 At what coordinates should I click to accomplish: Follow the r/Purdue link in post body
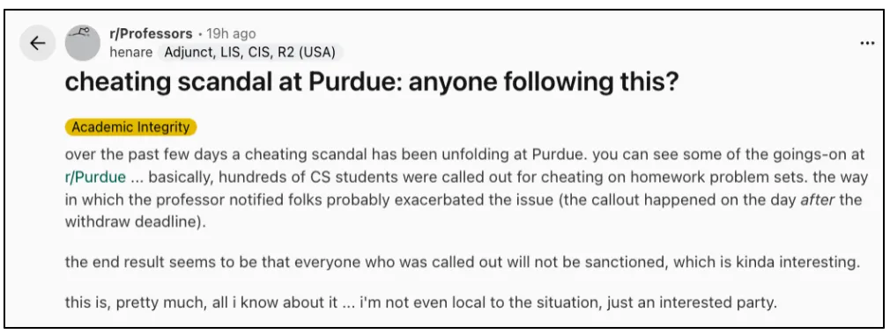[x=95, y=177]
